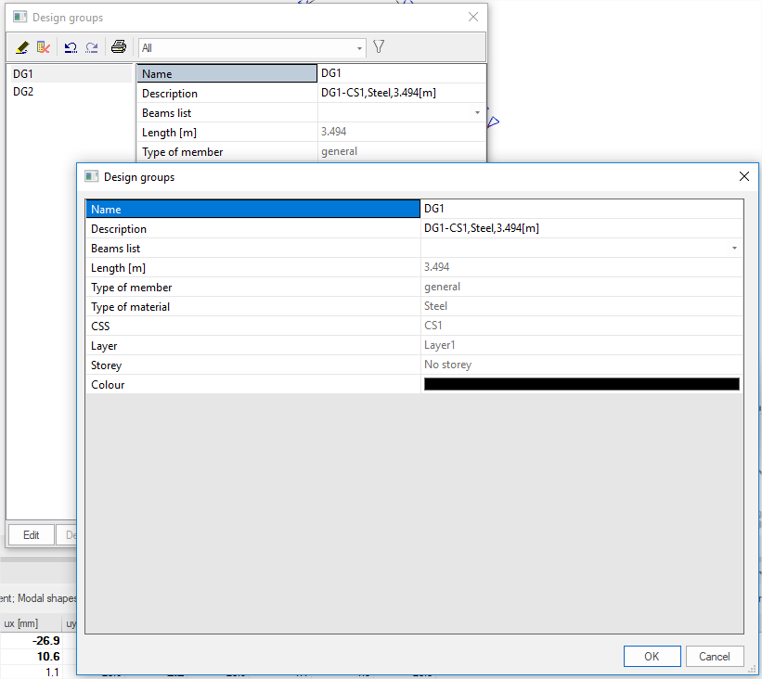Click the redo arrow icon
Screen dimensions: 762x679
(x=92, y=47)
